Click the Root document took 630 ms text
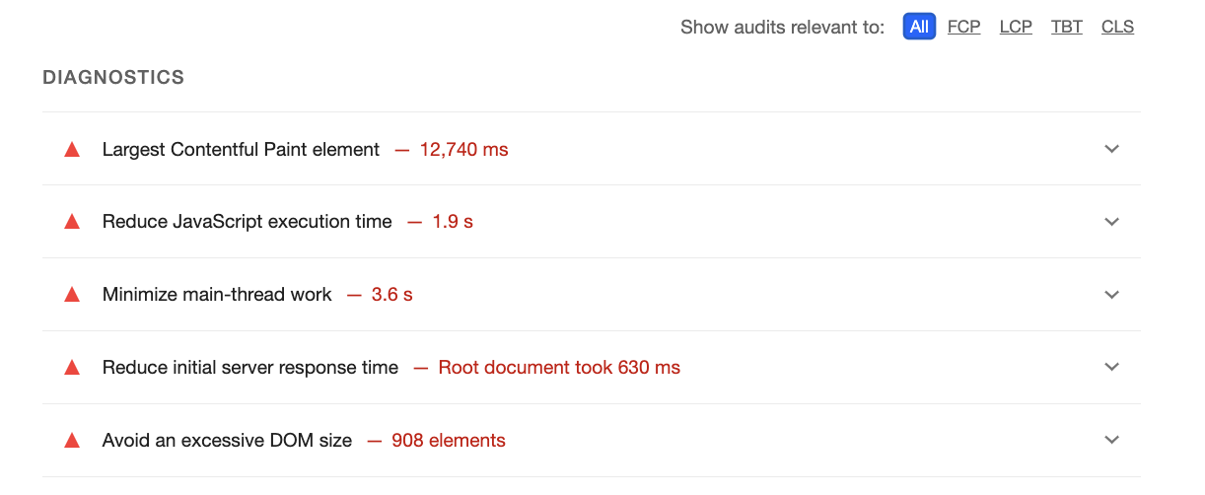Screen dimensions: 1205x495 coord(559,368)
